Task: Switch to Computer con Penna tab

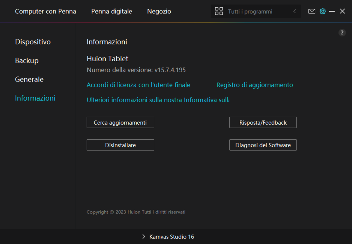Action: point(46,11)
